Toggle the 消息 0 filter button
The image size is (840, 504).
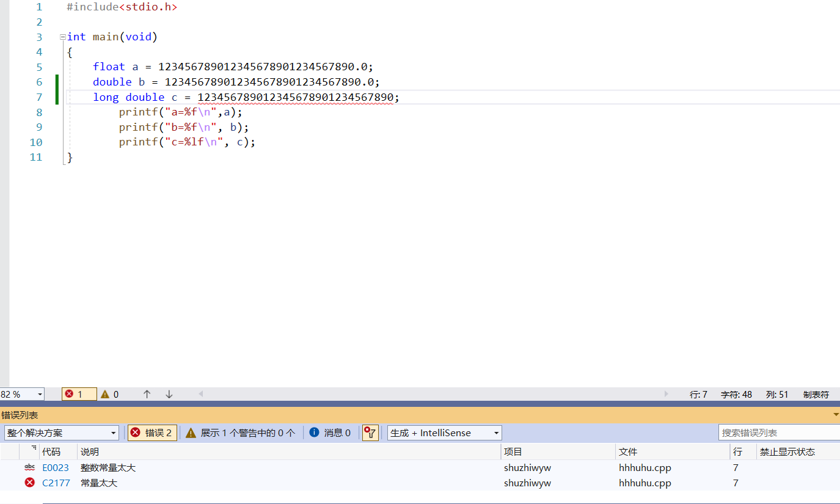click(x=330, y=433)
